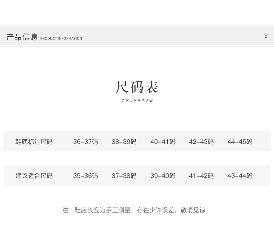This screenshot has height=231, width=274.
Task: Select the 39-40码 cell
Action: click(163, 176)
